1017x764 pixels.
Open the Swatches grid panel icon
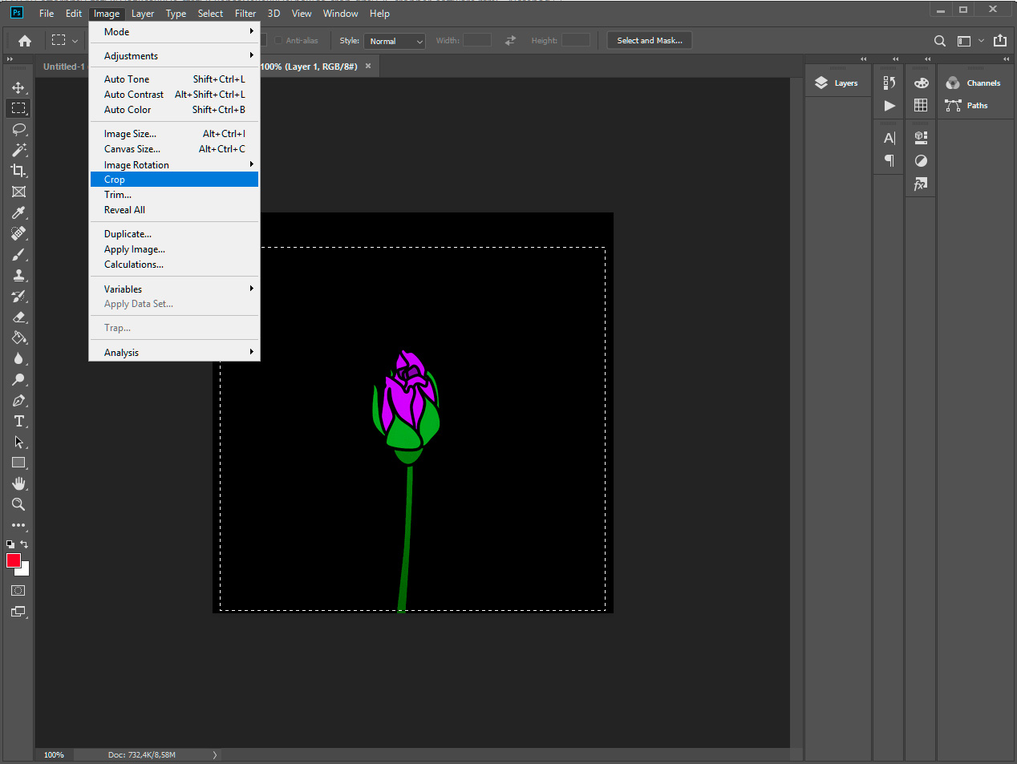pyautogui.click(x=921, y=105)
